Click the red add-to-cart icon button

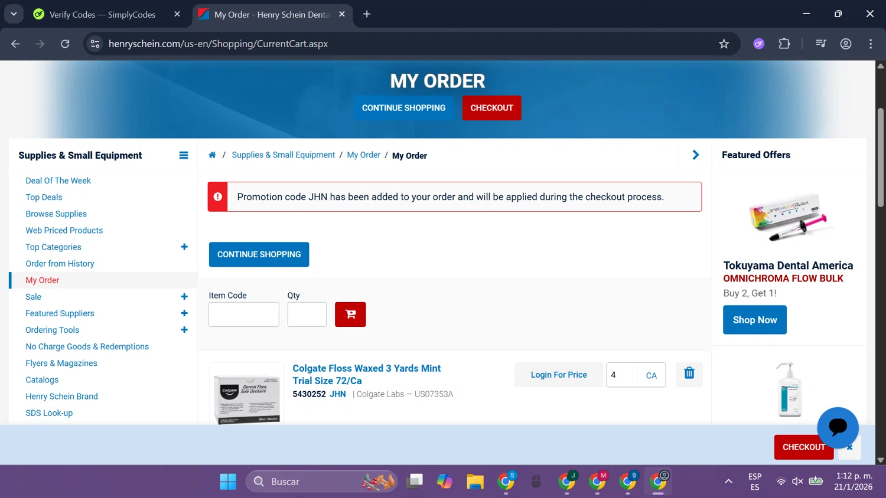point(350,314)
